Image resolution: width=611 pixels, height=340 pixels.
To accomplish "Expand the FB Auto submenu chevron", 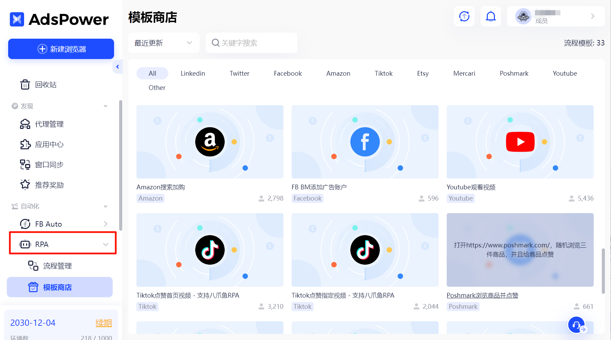I will pos(106,224).
